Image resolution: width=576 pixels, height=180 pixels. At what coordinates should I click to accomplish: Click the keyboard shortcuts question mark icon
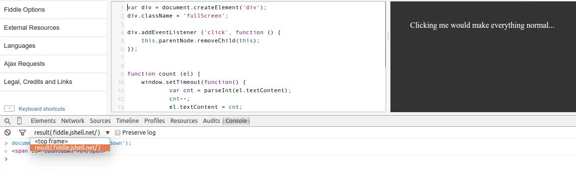(x=9, y=109)
